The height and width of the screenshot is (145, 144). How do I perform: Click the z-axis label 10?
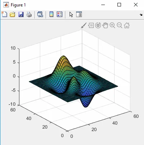click(x=13, y=48)
